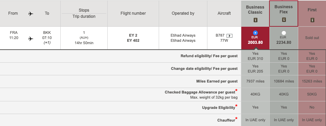Click the B787 aircraft preview play icon
The image size is (326, 126).
coord(229,36)
